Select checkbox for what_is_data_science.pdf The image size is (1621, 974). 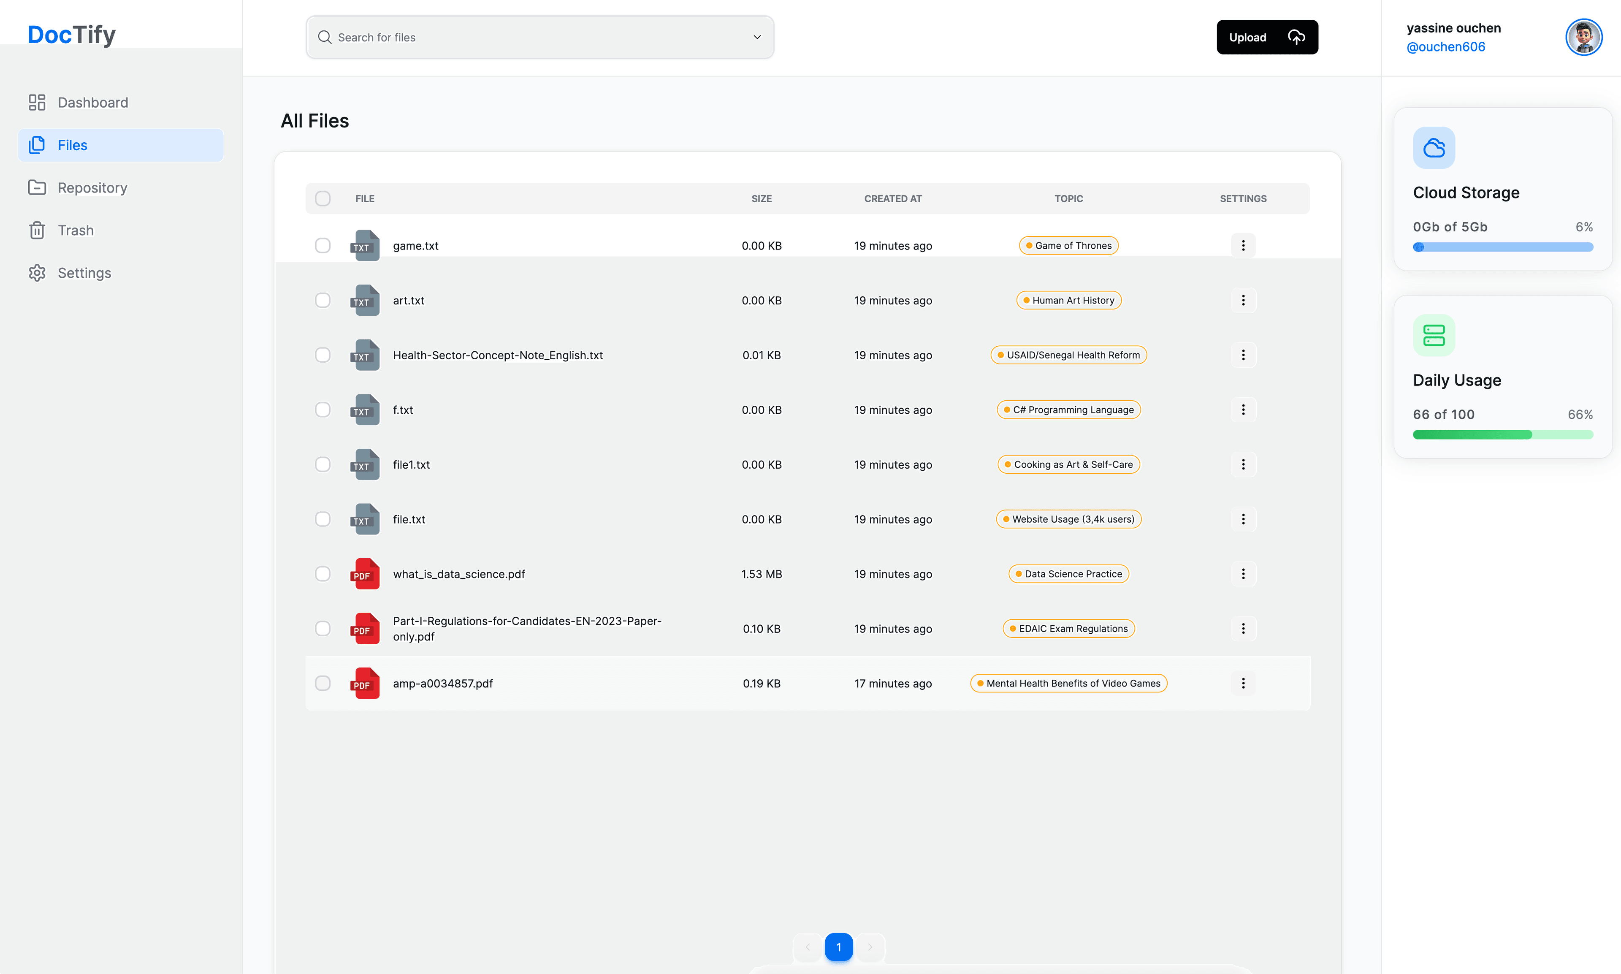pyautogui.click(x=323, y=574)
